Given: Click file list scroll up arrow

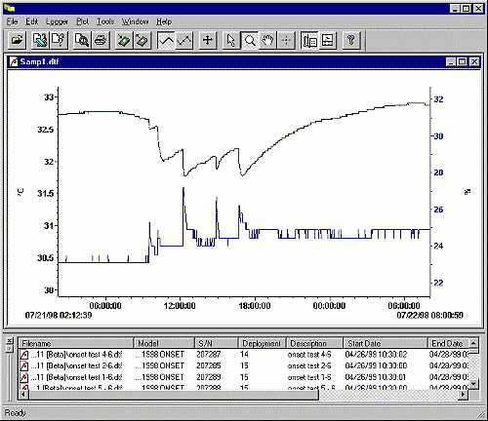Looking at the screenshot, I should (473, 343).
